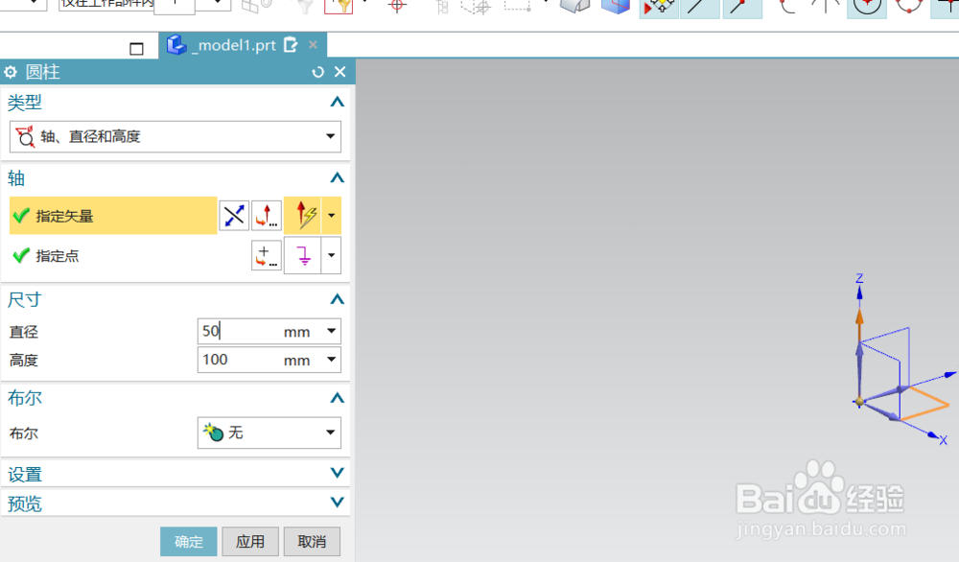Click the Cylinder dialog gear options icon
The height and width of the screenshot is (562, 959).
click(x=11, y=72)
